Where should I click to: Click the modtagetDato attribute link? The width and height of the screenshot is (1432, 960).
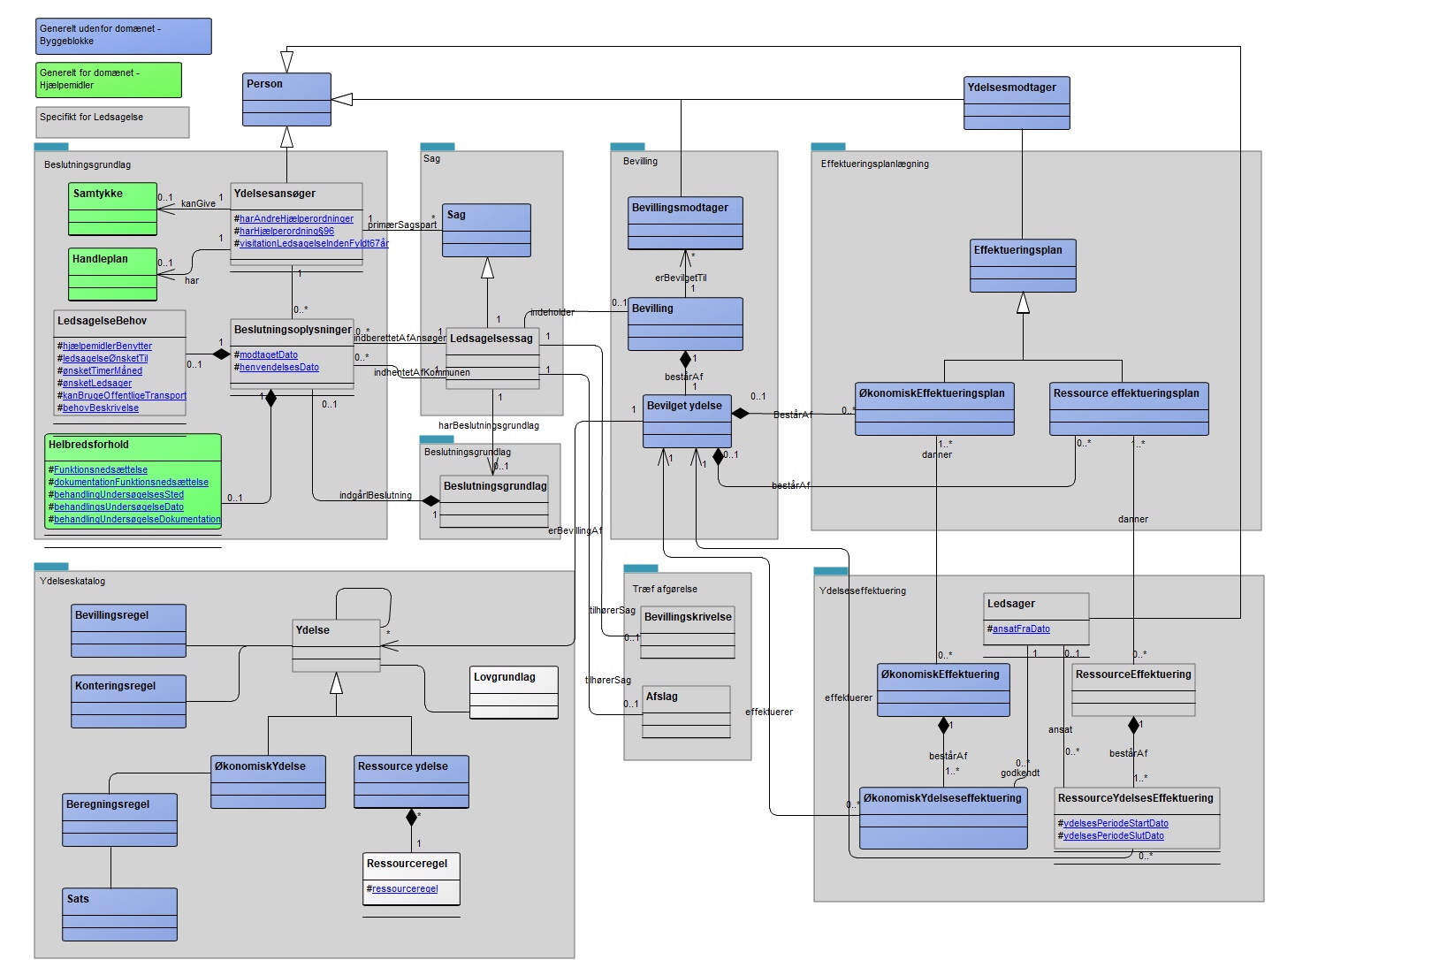[269, 355]
